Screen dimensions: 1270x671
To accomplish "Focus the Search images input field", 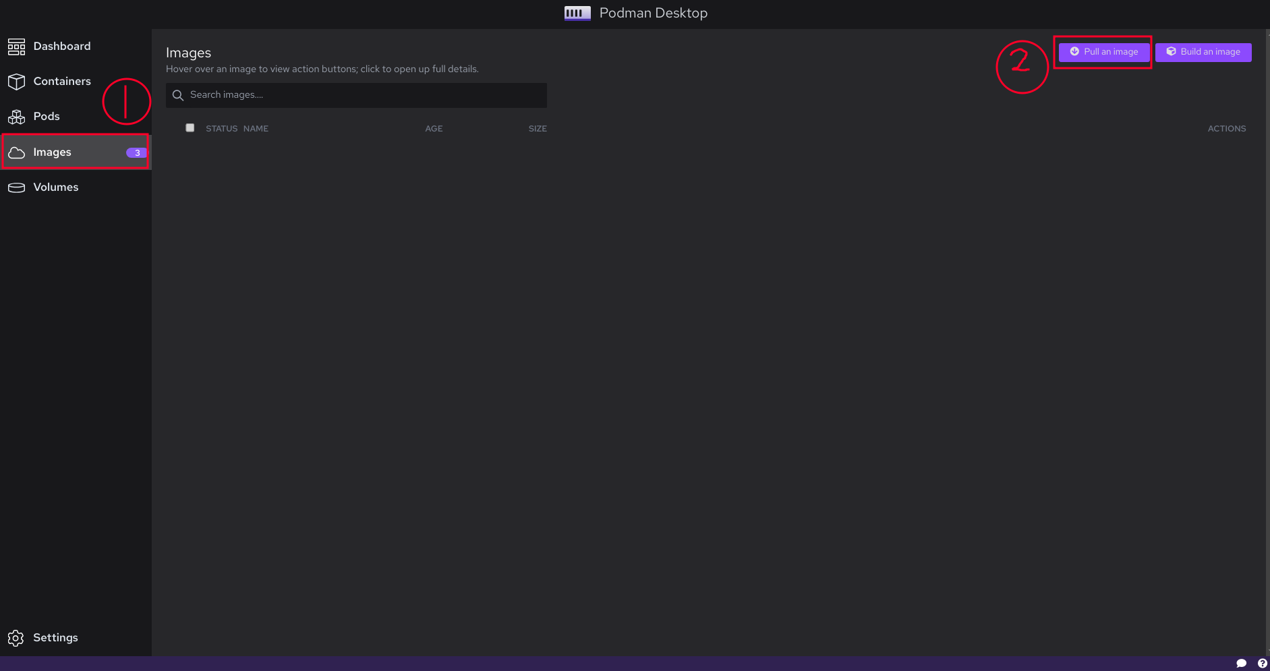I will tap(356, 95).
